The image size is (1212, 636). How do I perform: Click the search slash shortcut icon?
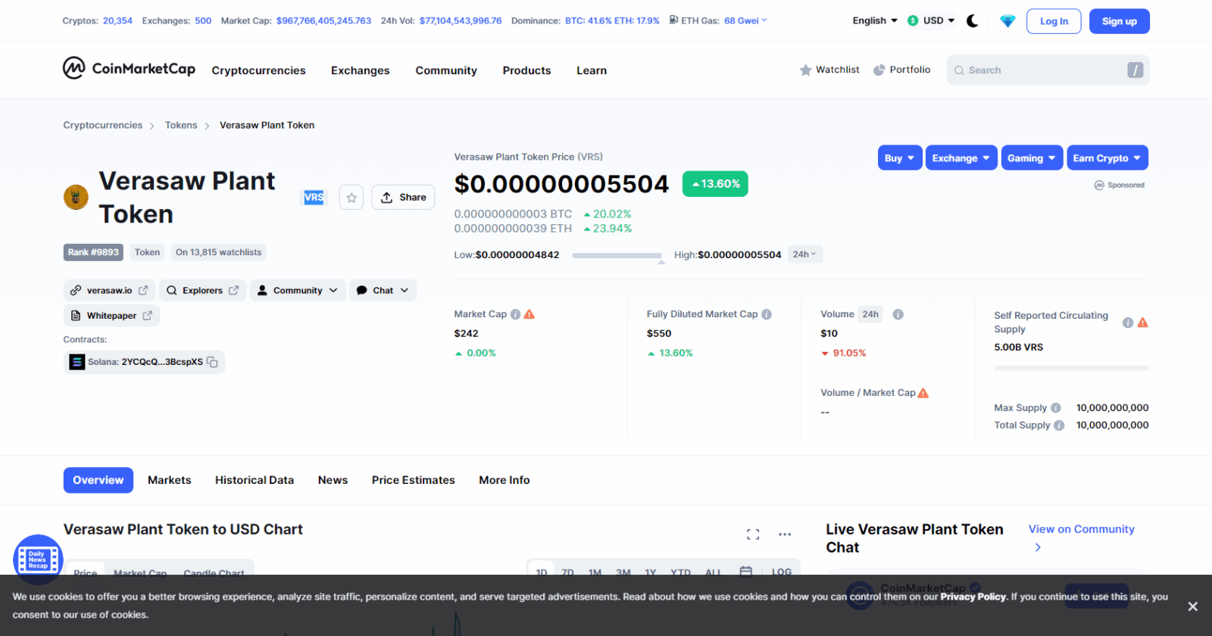click(x=1135, y=70)
